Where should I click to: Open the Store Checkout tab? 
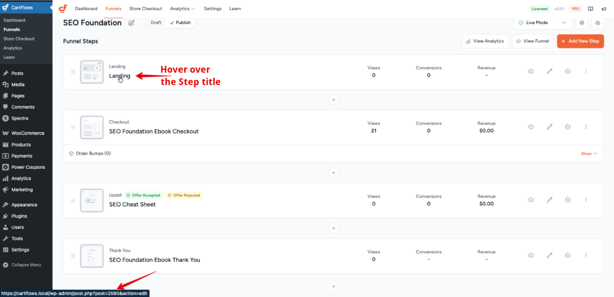pyautogui.click(x=146, y=9)
